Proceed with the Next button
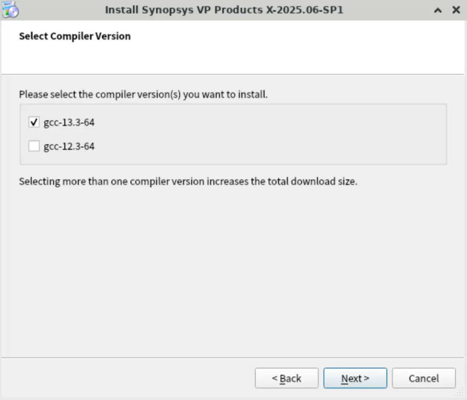The image size is (467, 400). [x=355, y=378]
